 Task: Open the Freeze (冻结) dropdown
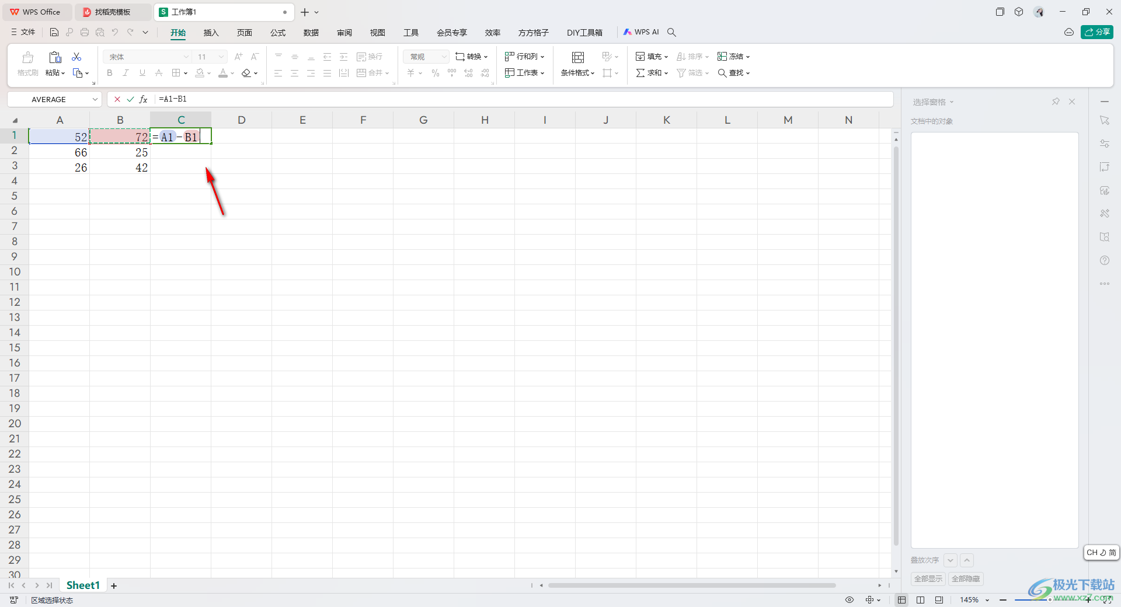[734, 57]
